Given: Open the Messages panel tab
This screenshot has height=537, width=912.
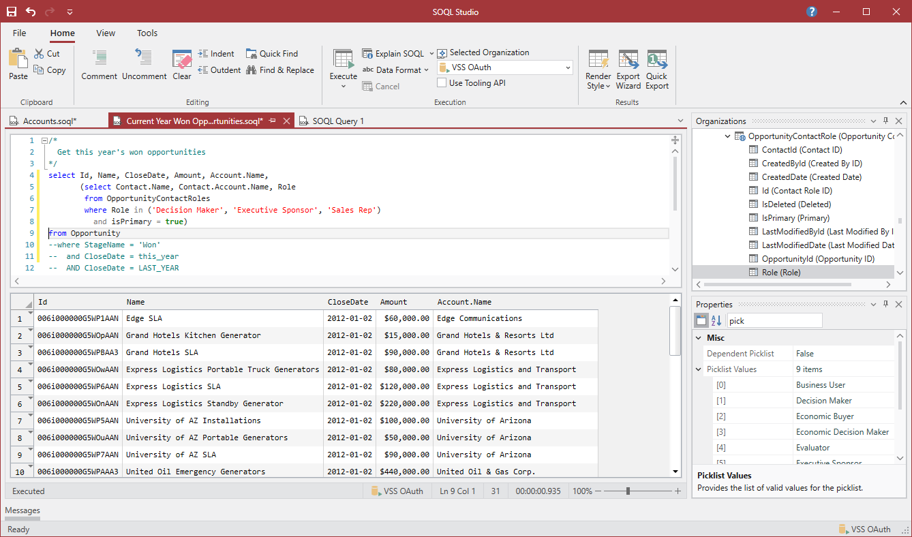Looking at the screenshot, I should coord(22,510).
